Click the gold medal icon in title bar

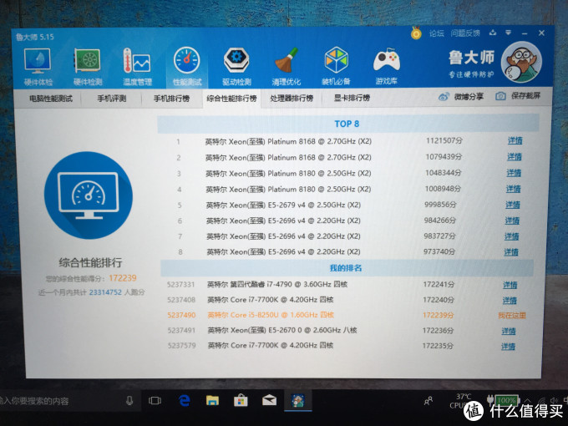[x=416, y=33]
